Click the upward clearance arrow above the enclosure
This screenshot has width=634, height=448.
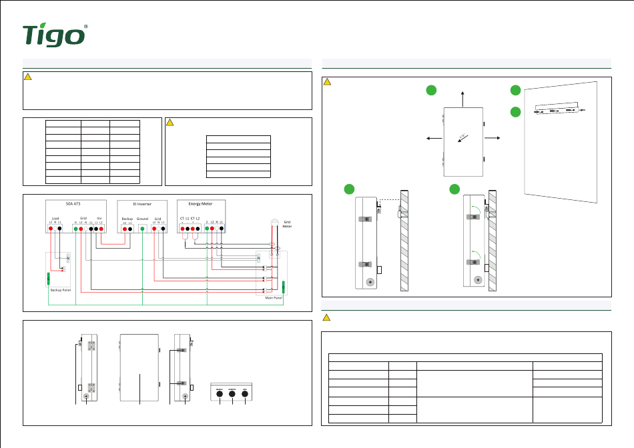(x=462, y=99)
